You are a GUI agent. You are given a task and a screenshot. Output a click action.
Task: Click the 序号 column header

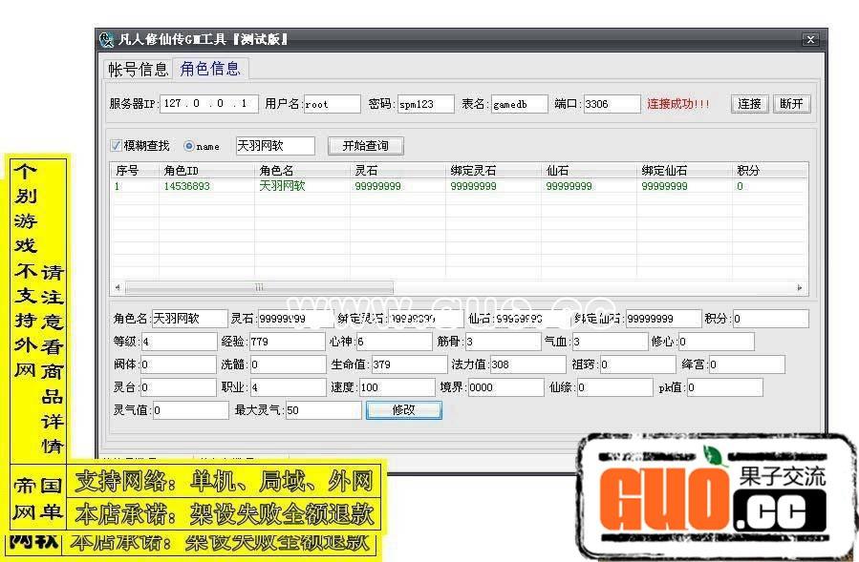[x=135, y=170]
